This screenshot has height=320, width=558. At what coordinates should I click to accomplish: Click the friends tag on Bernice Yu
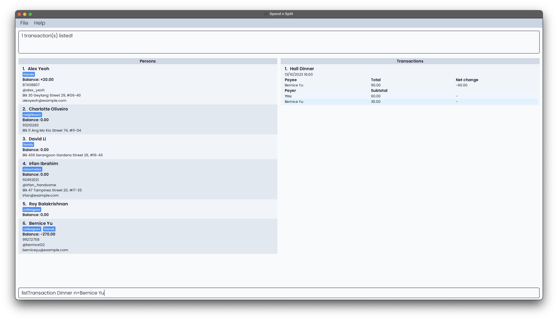click(49, 229)
